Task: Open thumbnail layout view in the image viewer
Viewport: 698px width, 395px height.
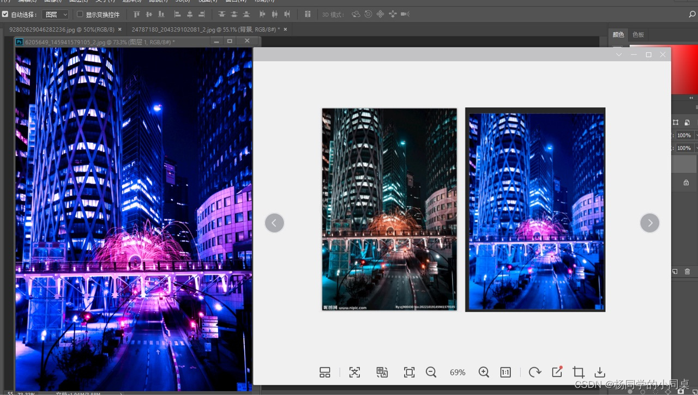Action: coord(325,372)
